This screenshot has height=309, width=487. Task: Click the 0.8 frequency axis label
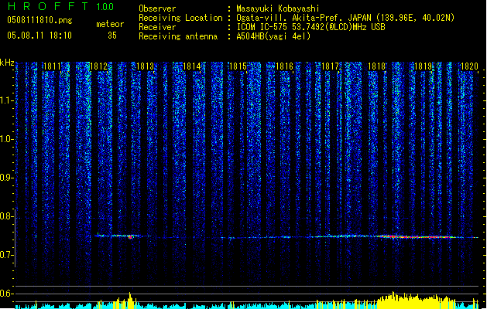pos(6,216)
